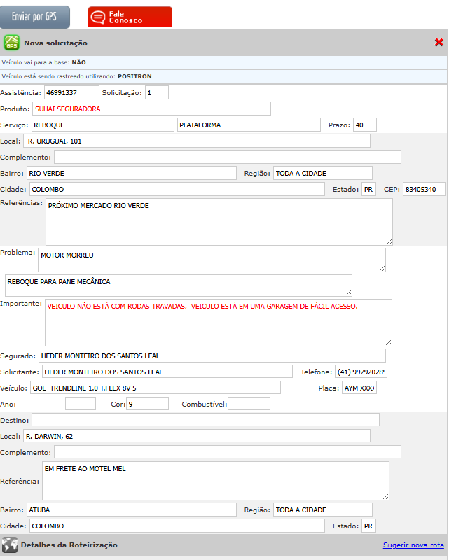
Task: Close the Nova solicitação panel with red X
Action: pos(439,43)
